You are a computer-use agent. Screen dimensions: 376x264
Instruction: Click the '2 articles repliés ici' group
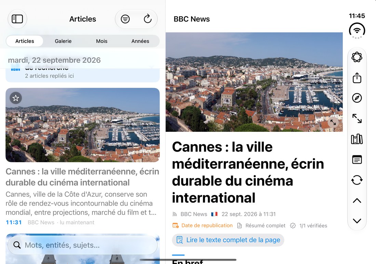coord(82,75)
